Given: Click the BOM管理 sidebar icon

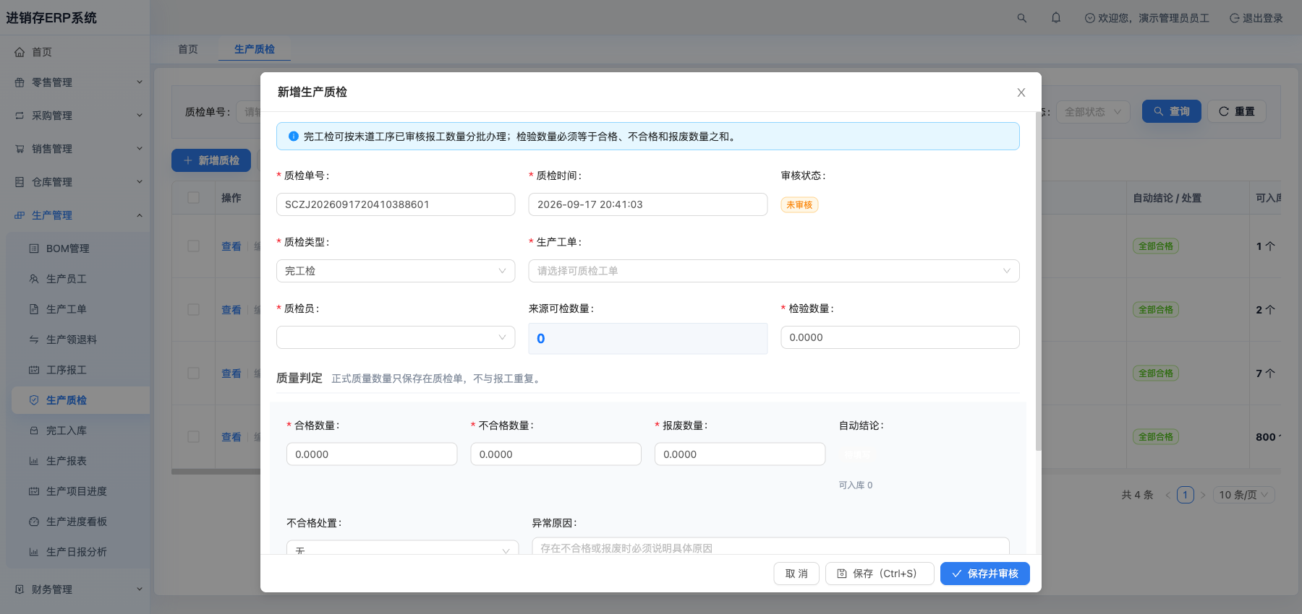Looking at the screenshot, I should [x=34, y=248].
